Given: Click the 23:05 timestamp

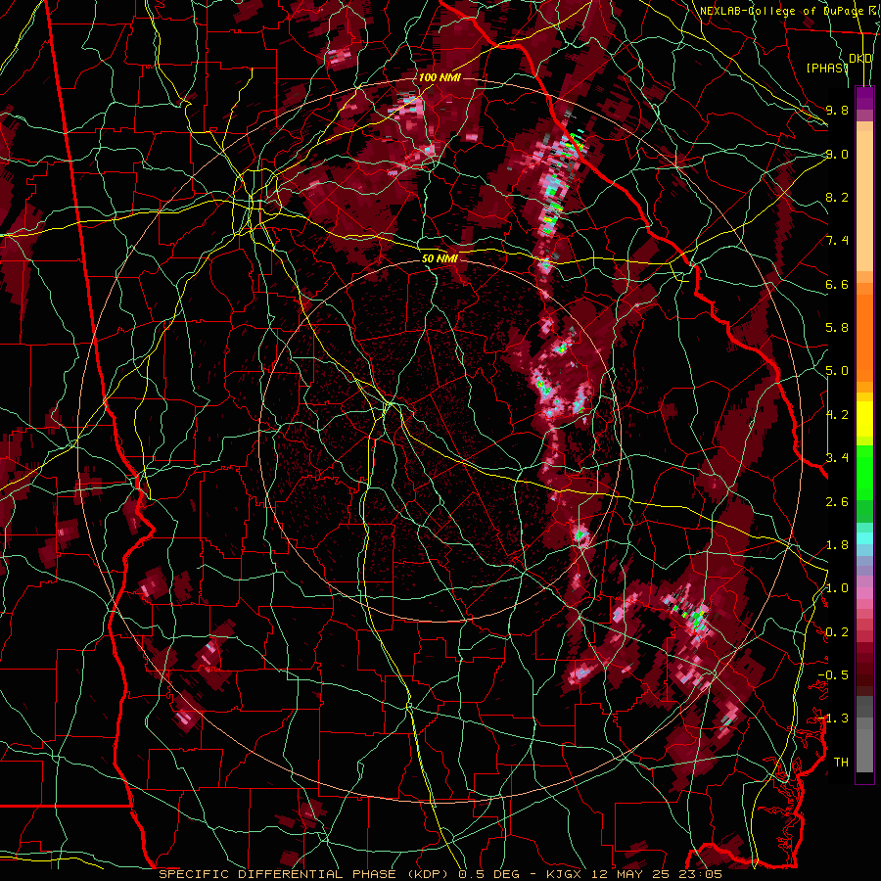Looking at the screenshot, I should pyautogui.click(x=703, y=874).
